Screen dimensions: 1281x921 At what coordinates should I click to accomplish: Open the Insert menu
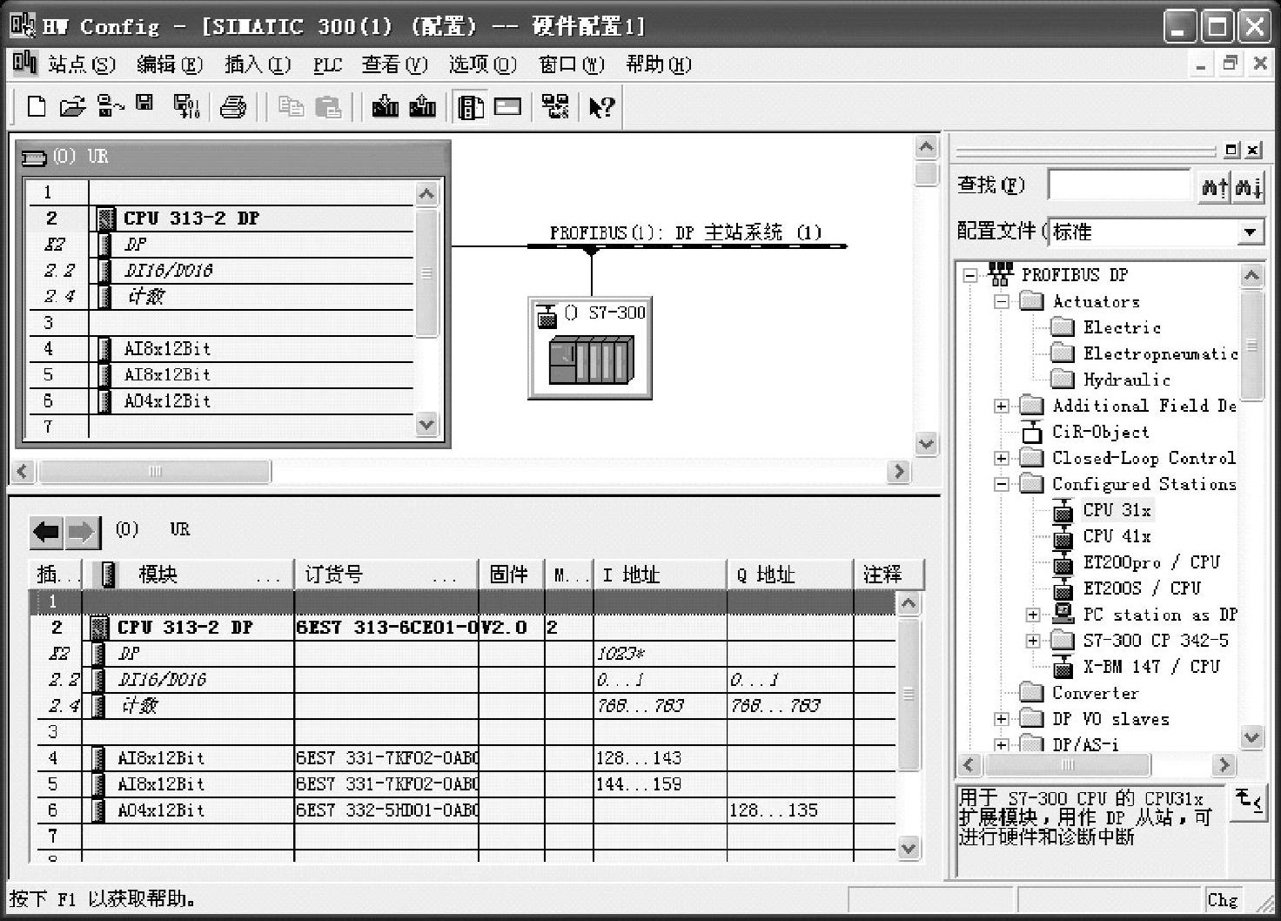click(258, 64)
